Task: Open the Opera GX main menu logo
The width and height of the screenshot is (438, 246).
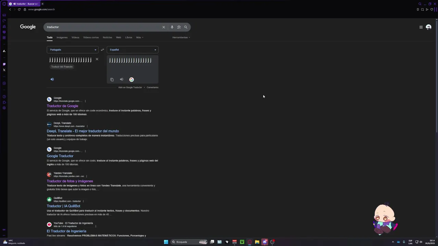Action: (4, 4)
